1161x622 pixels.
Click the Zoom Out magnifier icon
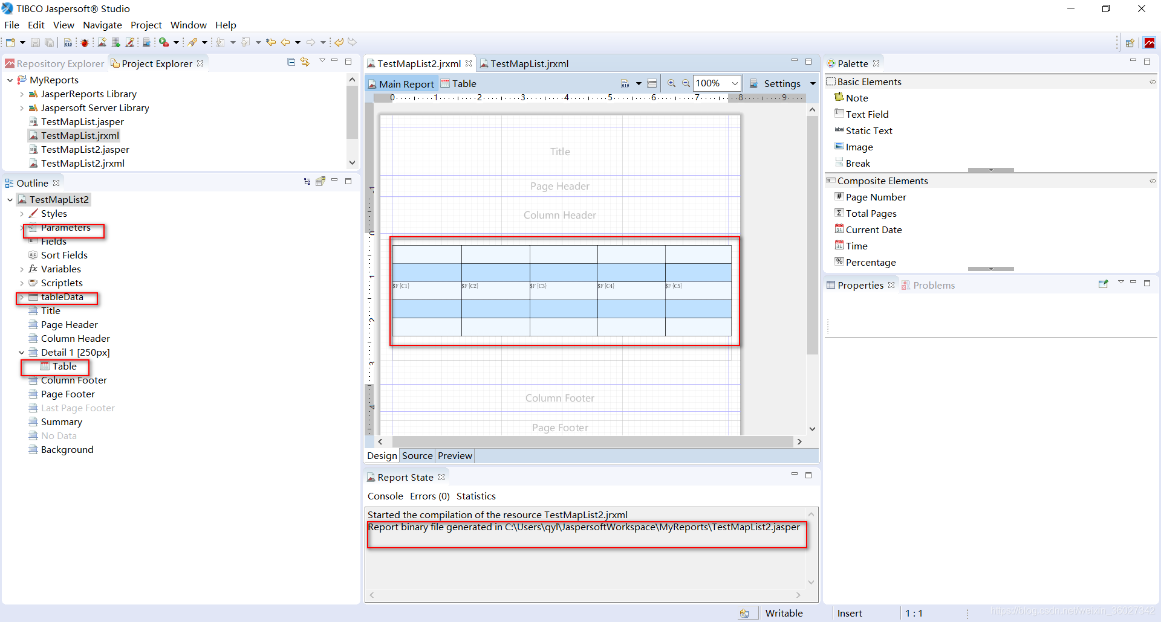686,83
